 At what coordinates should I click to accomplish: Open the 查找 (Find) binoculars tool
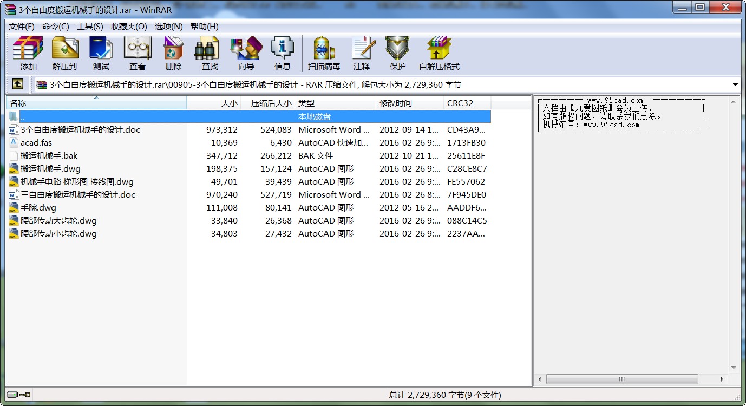[210, 54]
